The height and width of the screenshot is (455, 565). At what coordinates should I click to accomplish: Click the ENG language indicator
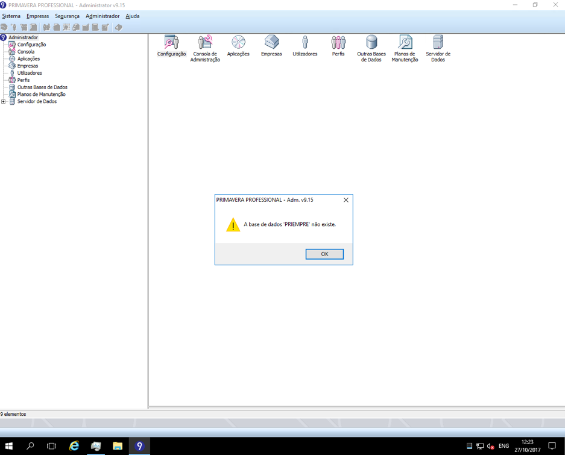click(503, 446)
